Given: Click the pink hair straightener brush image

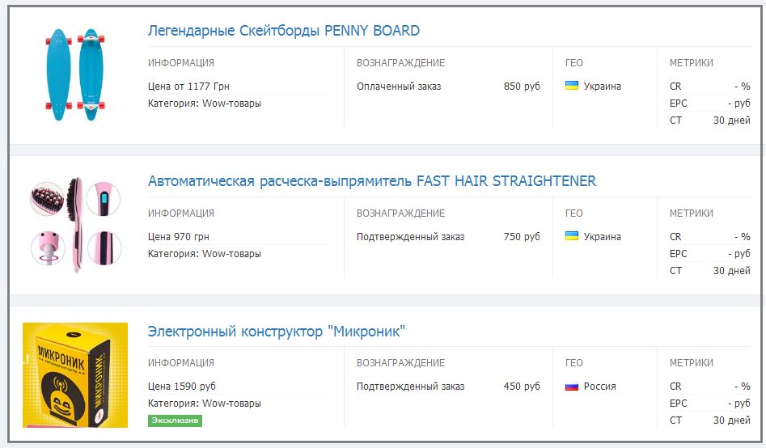Looking at the screenshot, I should [76, 225].
